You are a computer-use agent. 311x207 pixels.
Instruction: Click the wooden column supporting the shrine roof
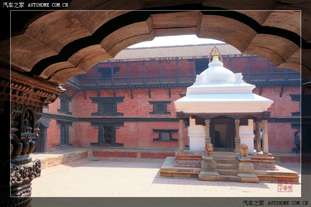(x=181, y=135)
